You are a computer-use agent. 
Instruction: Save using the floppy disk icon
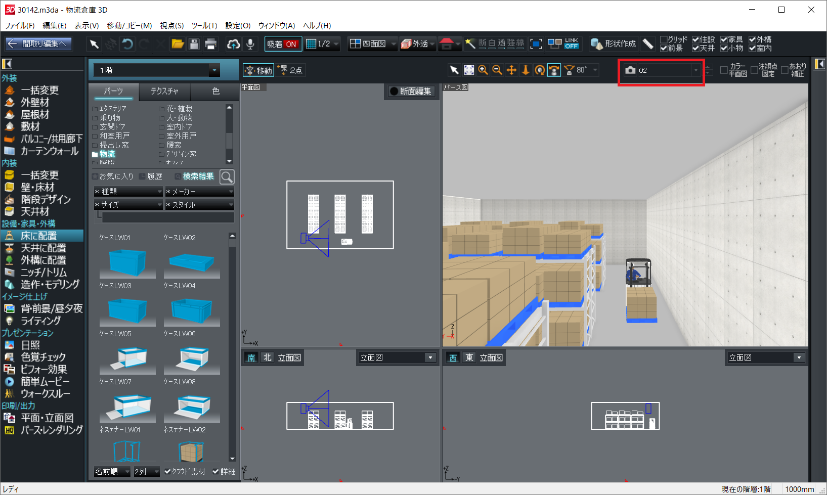pyautogui.click(x=194, y=44)
